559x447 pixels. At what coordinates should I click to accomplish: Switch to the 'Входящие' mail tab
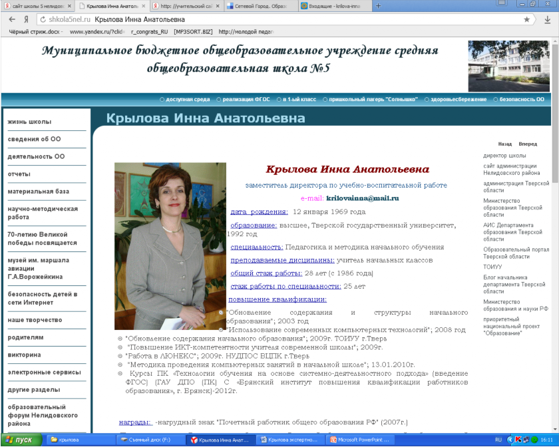coord(333,6)
